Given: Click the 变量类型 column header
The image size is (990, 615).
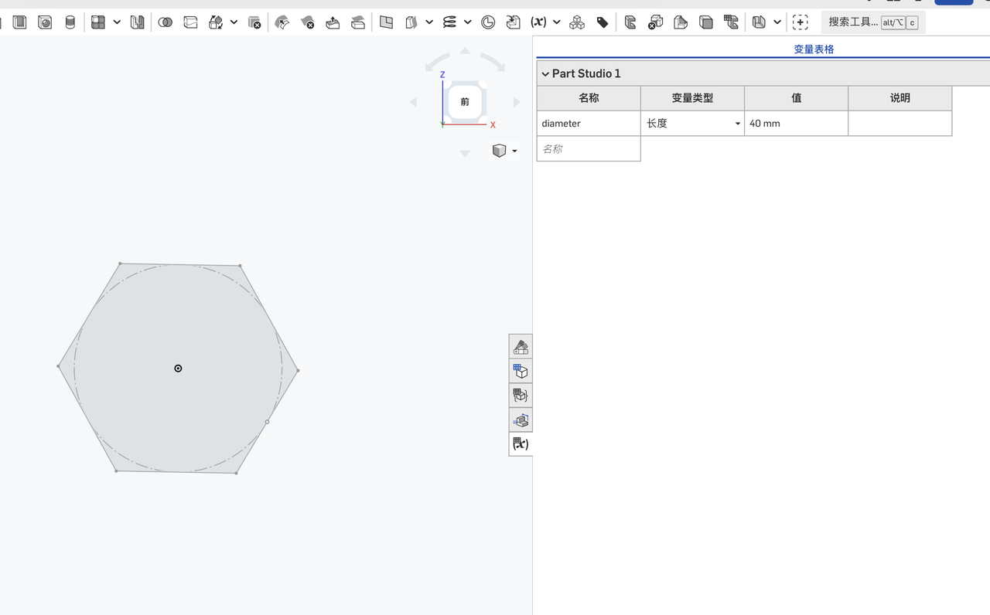Looking at the screenshot, I should pos(692,98).
